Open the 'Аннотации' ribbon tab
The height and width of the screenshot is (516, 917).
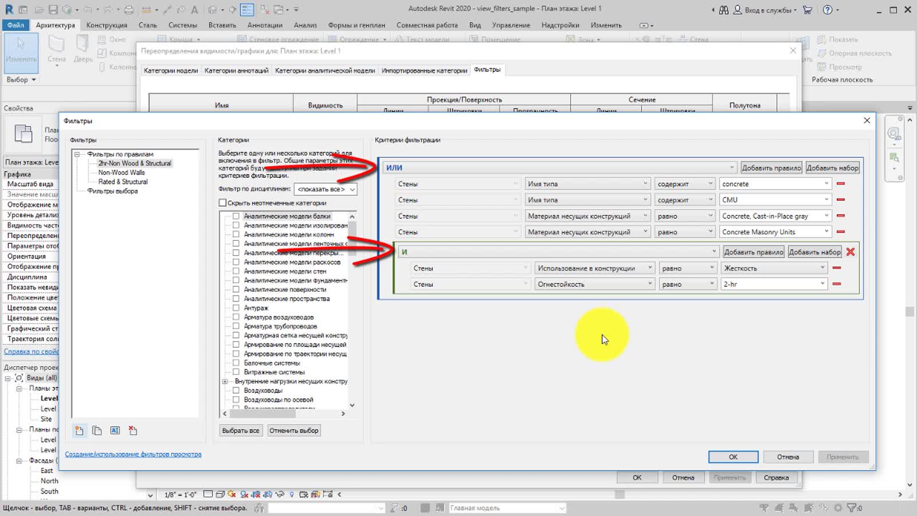coord(265,25)
